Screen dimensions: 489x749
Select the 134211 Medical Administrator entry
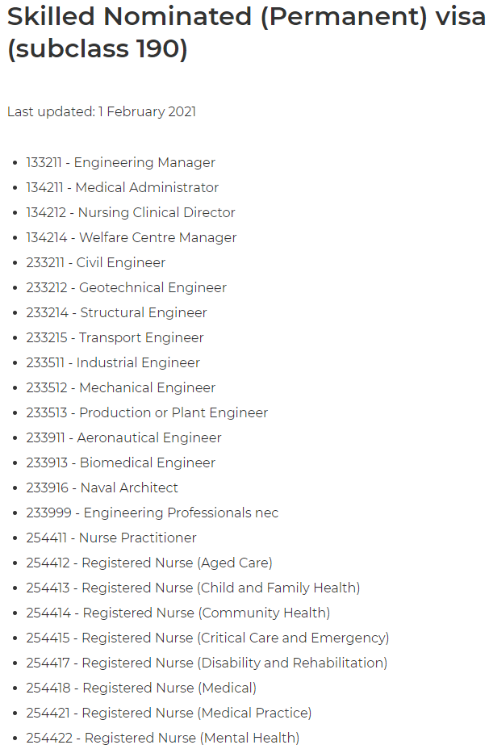(123, 187)
